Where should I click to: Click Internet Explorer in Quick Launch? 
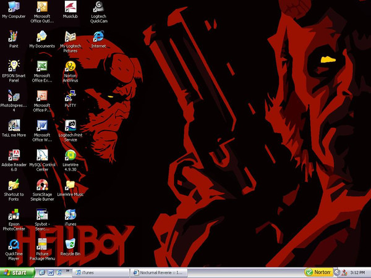coord(42,272)
